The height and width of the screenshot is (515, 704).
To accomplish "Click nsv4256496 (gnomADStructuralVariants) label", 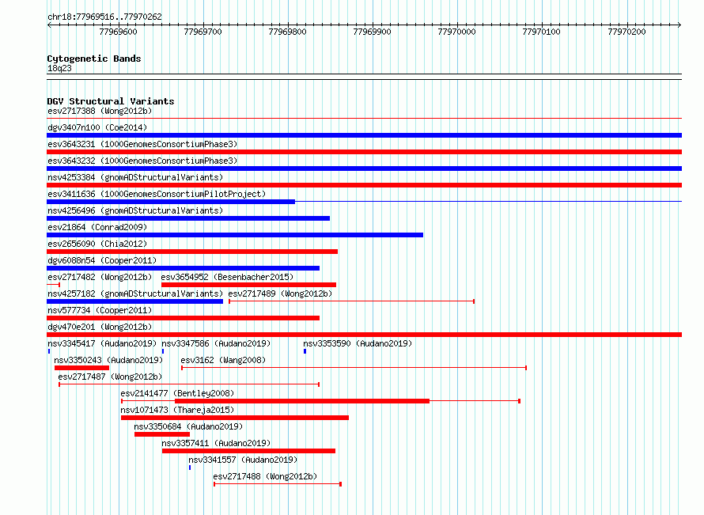I will tap(135, 210).
